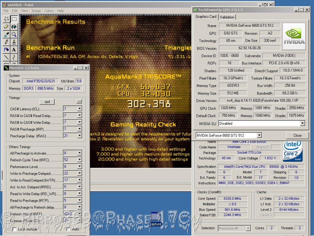Select the Text tool in Paint

coord(14,49)
